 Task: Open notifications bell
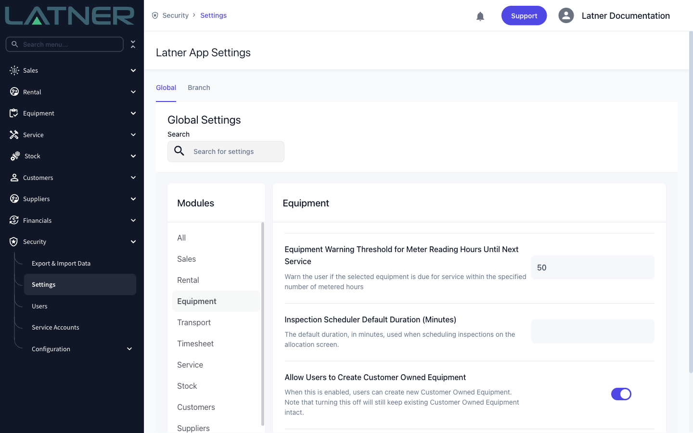pos(480,16)
